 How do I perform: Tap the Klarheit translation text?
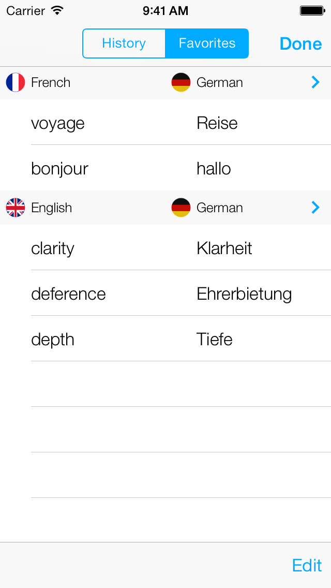tap(224, 248)
